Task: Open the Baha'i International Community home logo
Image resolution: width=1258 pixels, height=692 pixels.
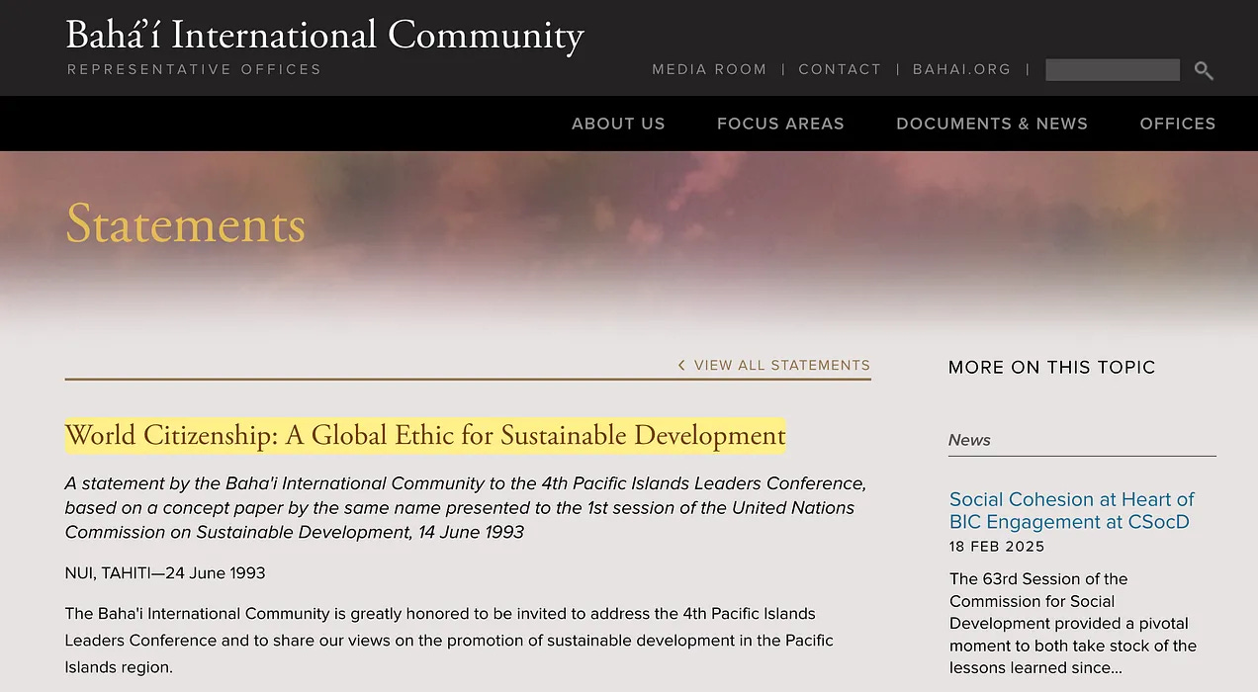Action: tap(325, 36)
